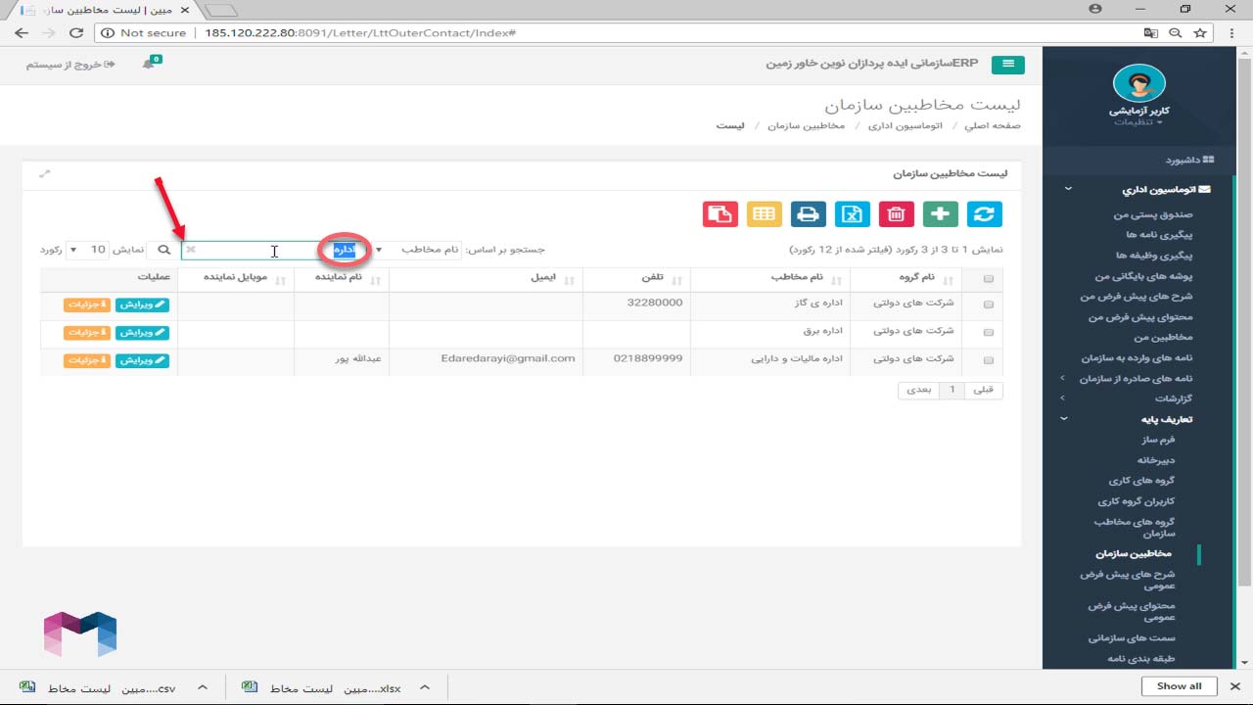Clear search text with the x icon
The image size is (1253, 705).
point(191,250)
